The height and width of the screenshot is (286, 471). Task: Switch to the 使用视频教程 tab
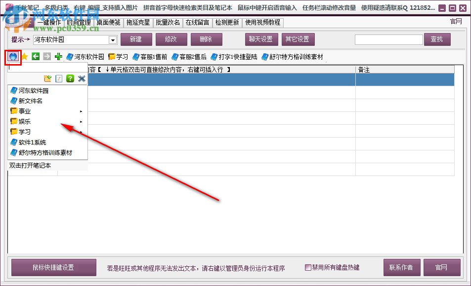click(262, 22)
